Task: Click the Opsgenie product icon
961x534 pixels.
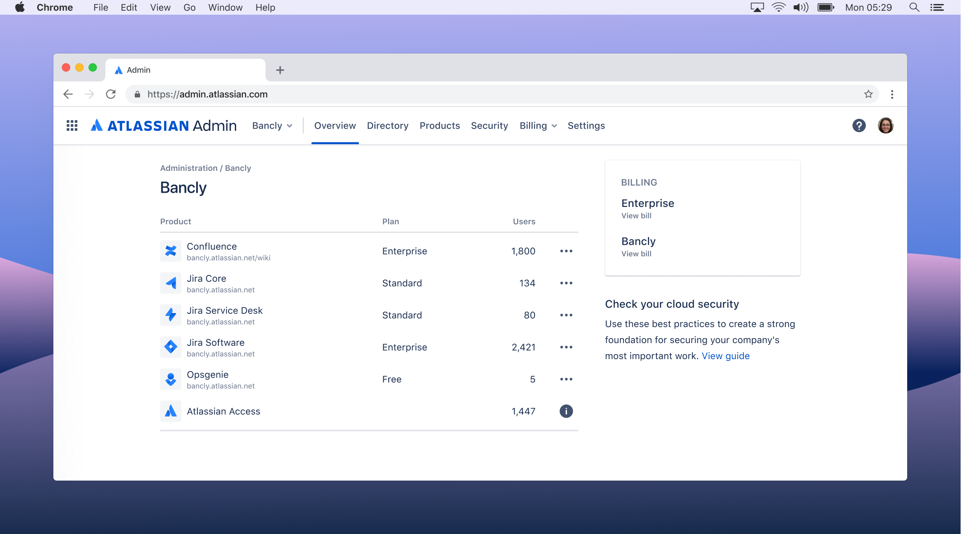Action: (170, 379)
